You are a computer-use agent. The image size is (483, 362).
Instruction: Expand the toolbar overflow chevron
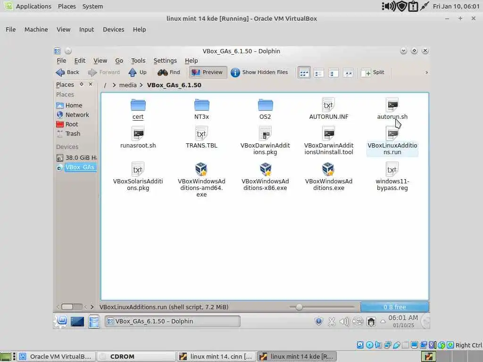[426, 72]
